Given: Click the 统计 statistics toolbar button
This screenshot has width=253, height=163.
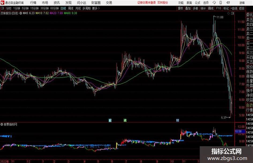Looking at the screenshot, I should [203, 8].
